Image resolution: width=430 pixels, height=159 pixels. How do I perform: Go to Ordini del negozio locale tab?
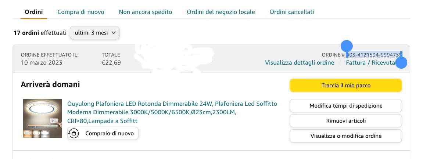tap(221, 12)
